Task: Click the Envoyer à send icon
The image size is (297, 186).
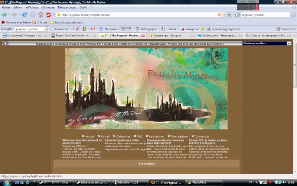Action: [183, 29]
